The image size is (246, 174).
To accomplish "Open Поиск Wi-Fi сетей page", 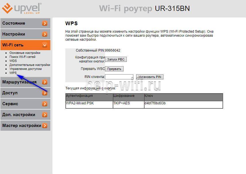I will 22,57.
